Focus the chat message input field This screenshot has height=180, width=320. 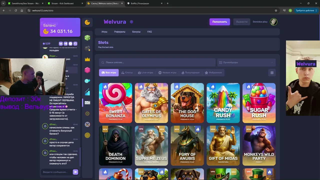tap(57, 172)
